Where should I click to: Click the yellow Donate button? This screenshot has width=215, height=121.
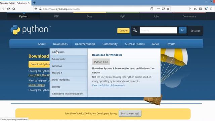[x=123, y=31]
